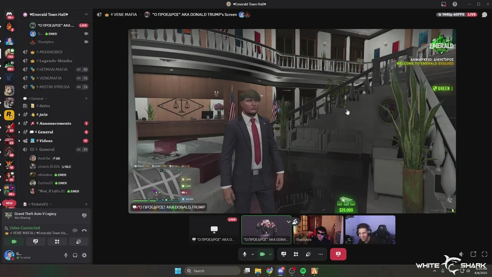The height and width of the screenshot is (277, 492).
Task: Open soundboard from the call control bar
Action: tap(308, 254)
